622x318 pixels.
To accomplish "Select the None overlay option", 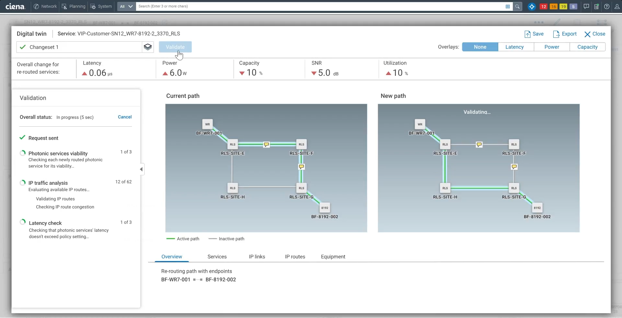I will click(x=480, y=47).
